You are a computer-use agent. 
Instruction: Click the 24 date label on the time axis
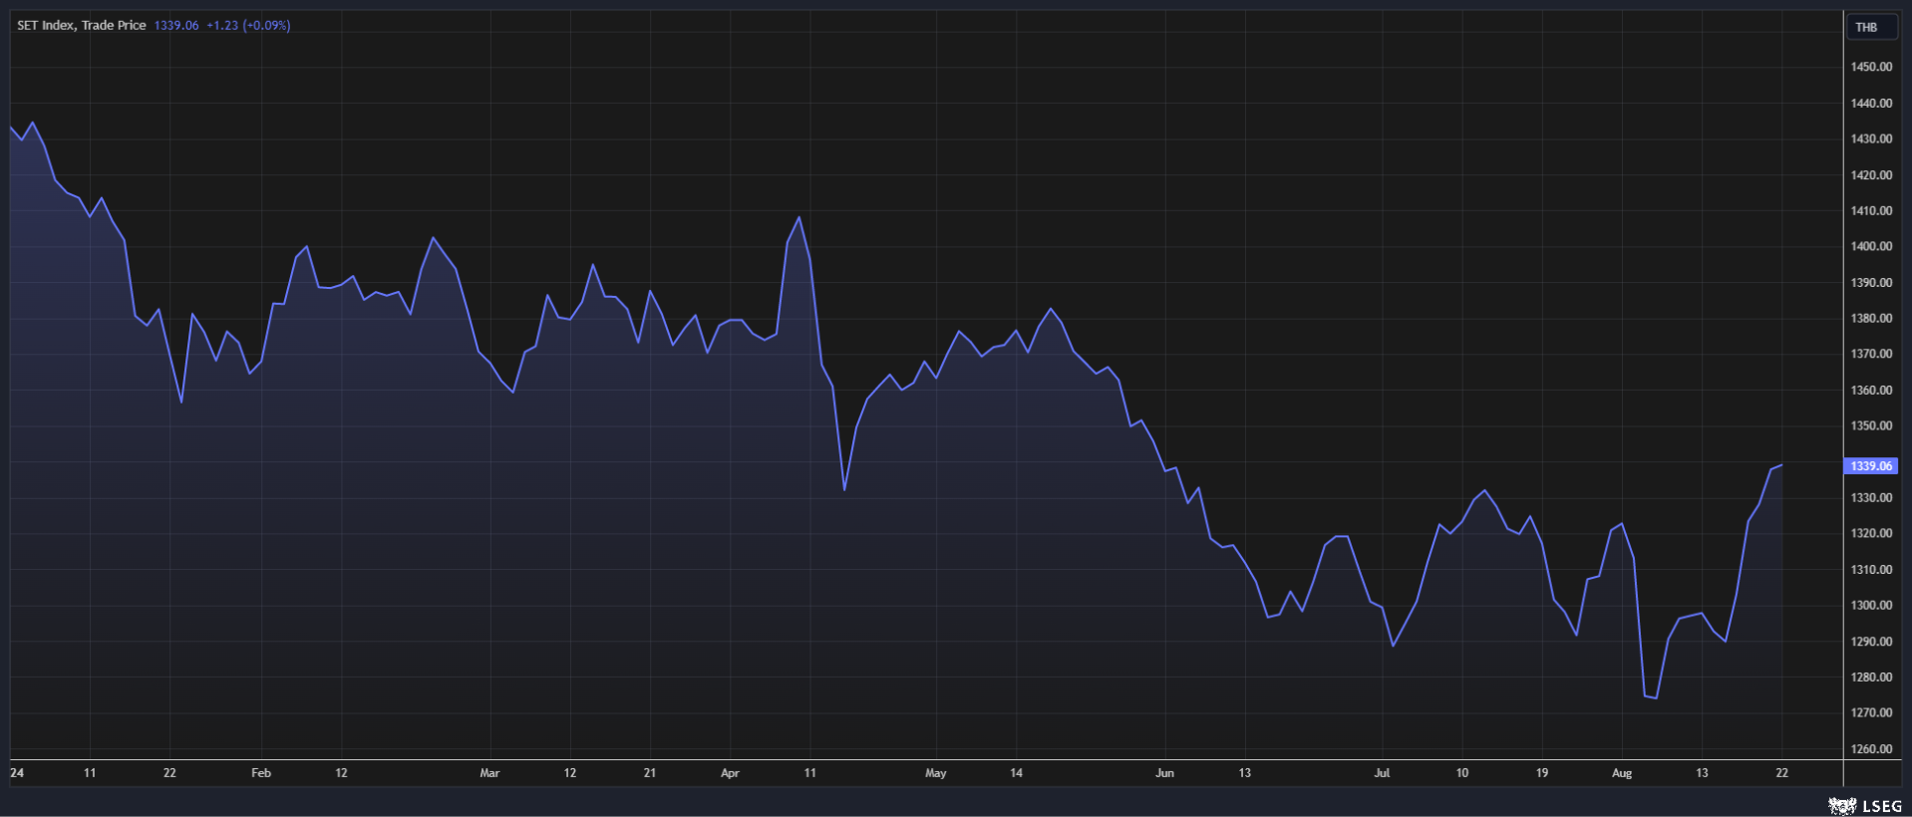[17, 773]
